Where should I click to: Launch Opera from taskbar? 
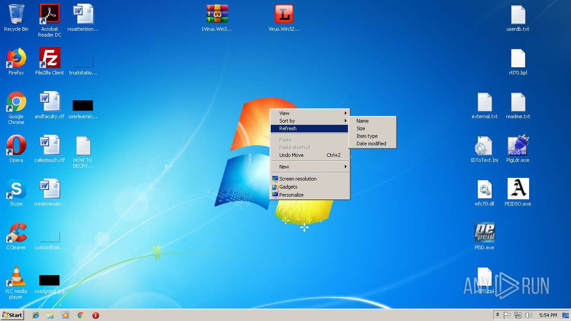(95, 315)
